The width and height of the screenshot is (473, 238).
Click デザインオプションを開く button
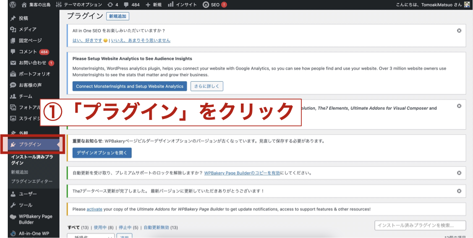click(102, 153)
